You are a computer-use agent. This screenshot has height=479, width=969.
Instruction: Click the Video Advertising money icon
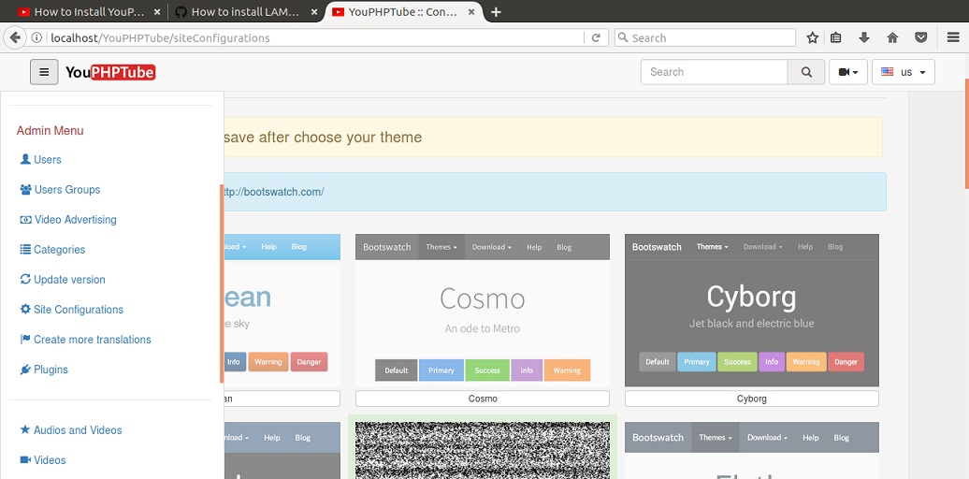(26, 220)
